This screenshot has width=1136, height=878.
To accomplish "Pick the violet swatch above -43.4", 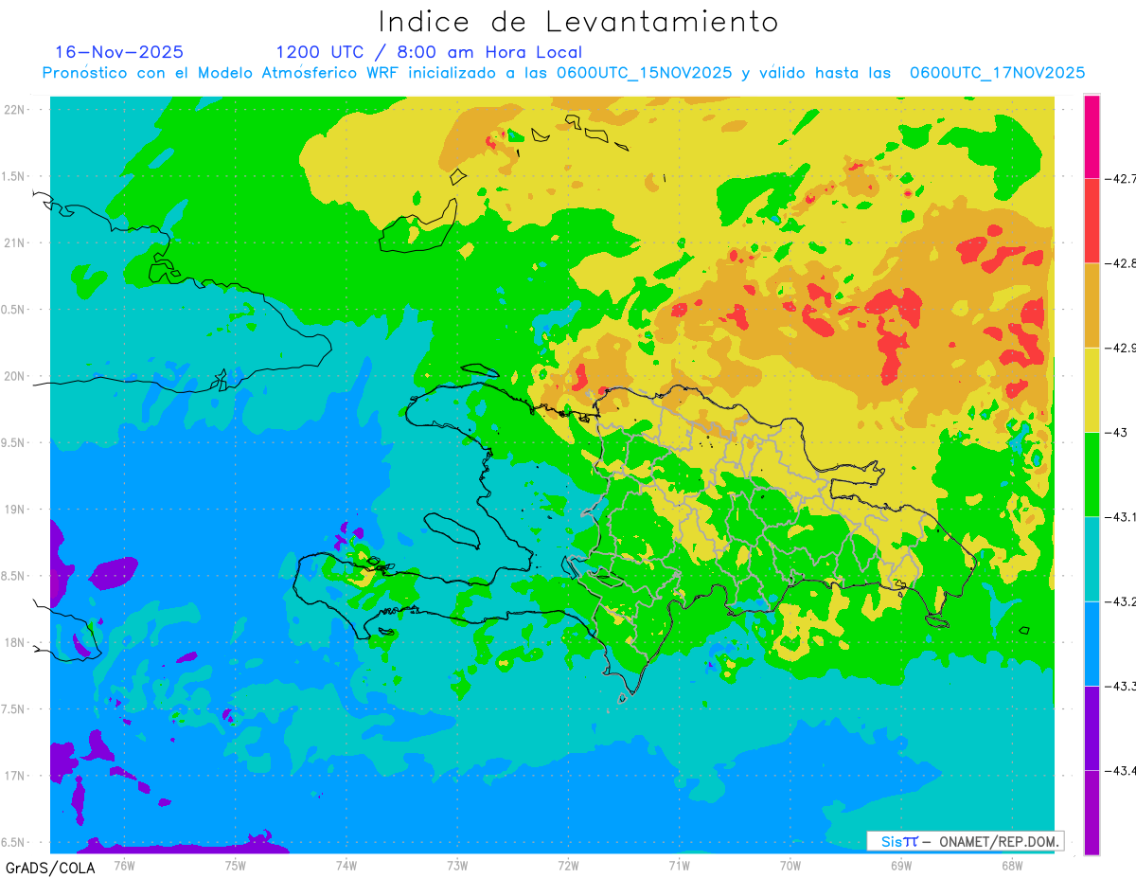I will click(1092, 728).
